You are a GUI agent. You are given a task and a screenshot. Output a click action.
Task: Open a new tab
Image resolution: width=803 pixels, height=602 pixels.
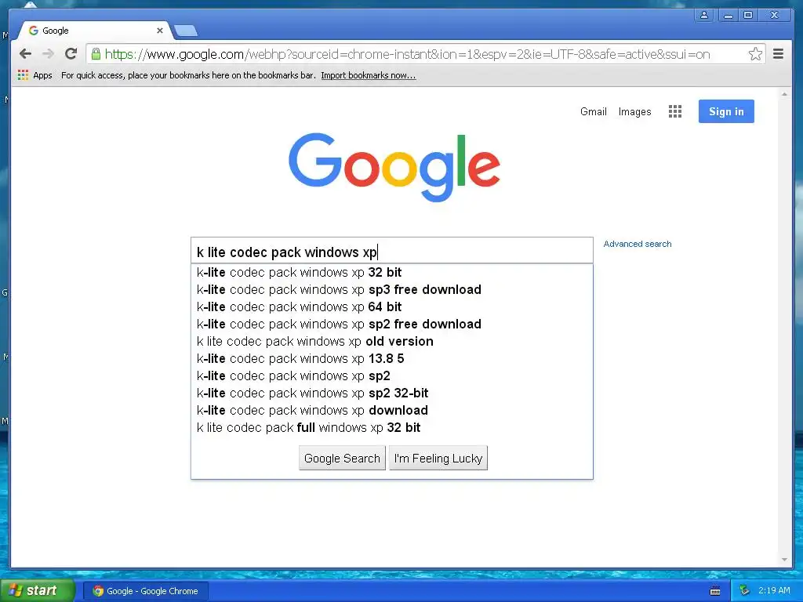click(185, 31)
